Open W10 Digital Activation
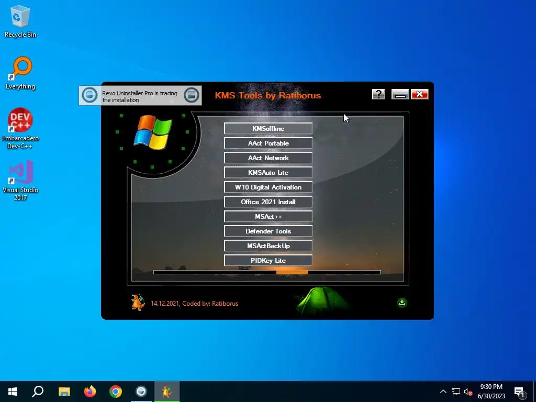536x402 pixels. 269,187
